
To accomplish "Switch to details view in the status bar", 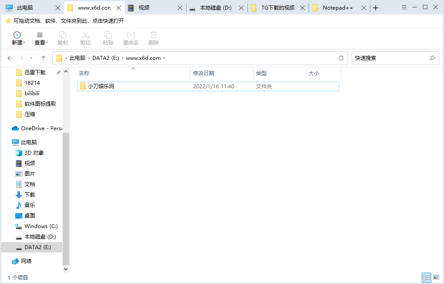I will point(426,277).
